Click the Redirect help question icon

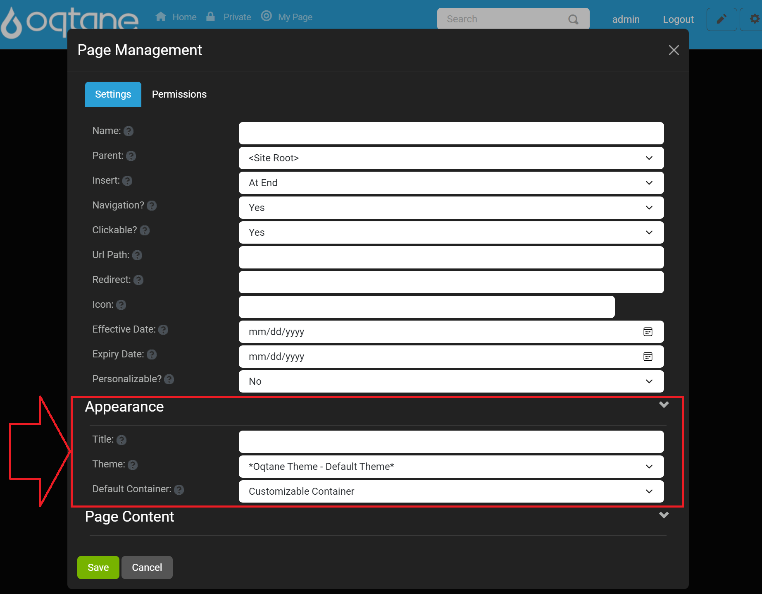tap(138, 280)
